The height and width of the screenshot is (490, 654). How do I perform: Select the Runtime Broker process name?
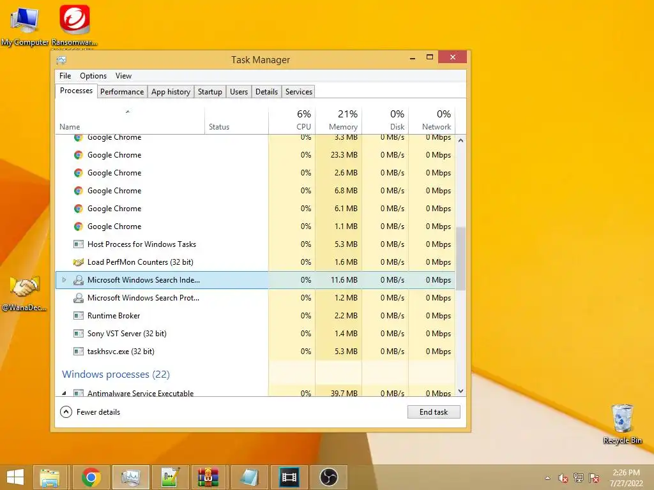(114, 316)
